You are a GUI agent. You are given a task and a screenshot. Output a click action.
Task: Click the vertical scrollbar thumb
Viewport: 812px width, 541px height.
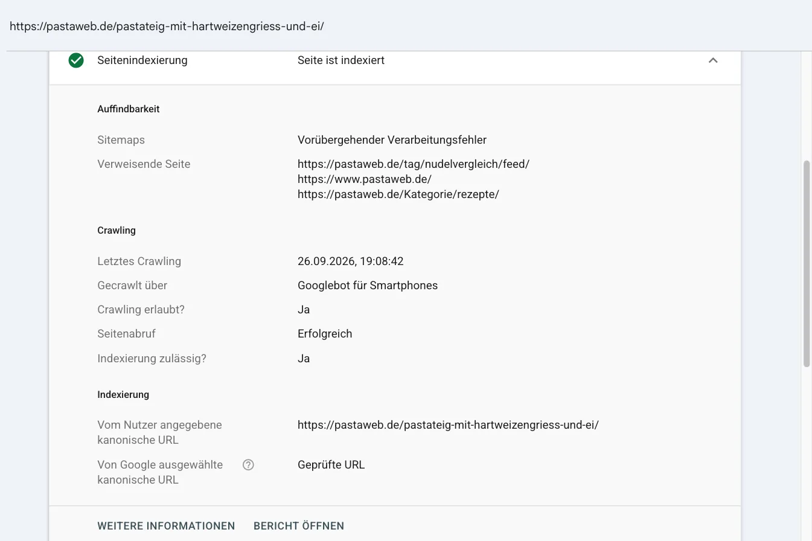(x=807, y=264)
